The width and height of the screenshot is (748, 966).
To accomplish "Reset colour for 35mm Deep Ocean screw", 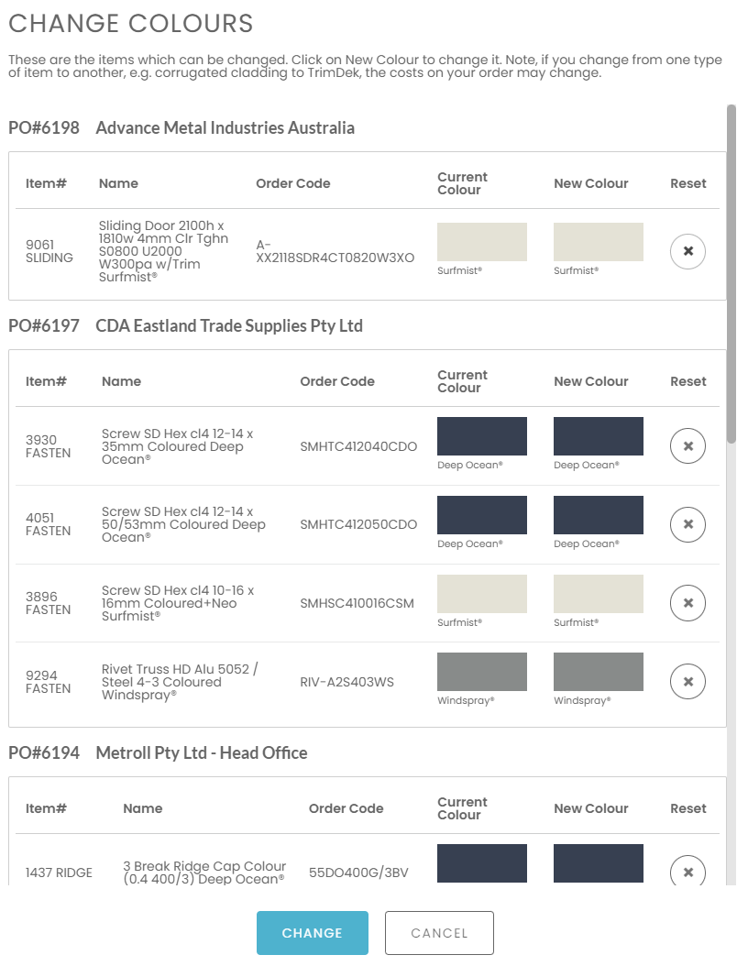I will point(687,446).
